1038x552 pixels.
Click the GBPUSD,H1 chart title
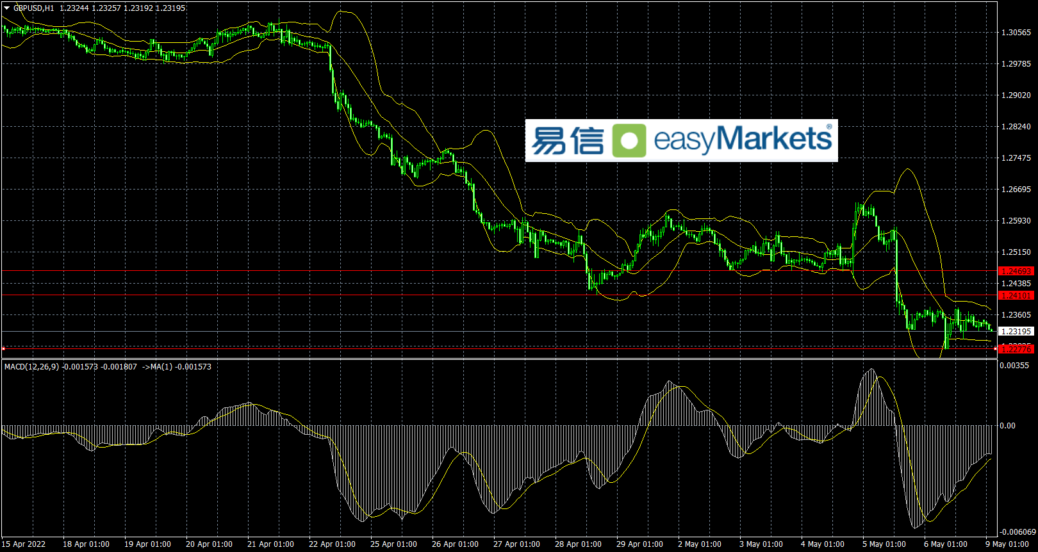point(34,8)
